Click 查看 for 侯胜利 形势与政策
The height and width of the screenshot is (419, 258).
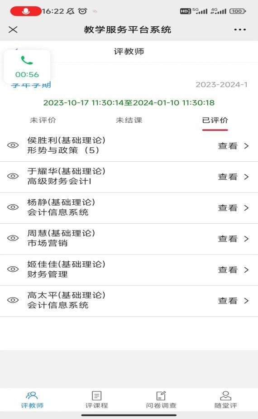tap(228, 146)
